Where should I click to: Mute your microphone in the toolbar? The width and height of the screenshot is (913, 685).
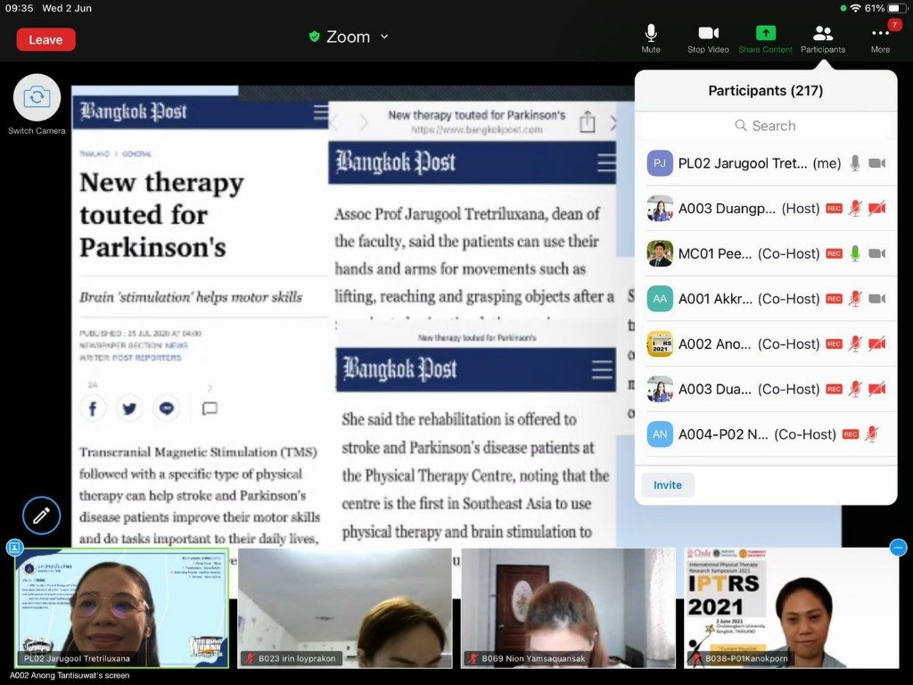click(650, 39)
